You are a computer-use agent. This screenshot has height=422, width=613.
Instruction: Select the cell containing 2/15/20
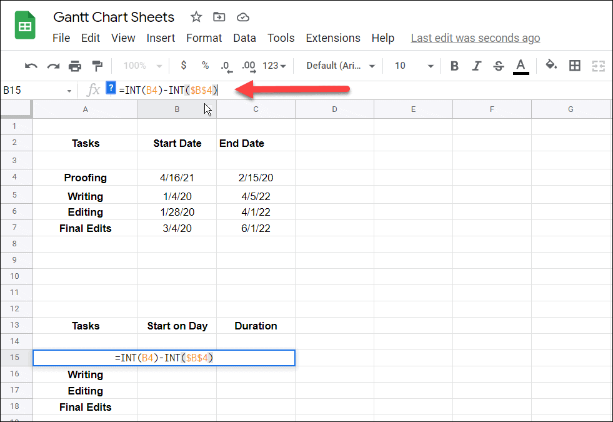(x=256, y=178)
